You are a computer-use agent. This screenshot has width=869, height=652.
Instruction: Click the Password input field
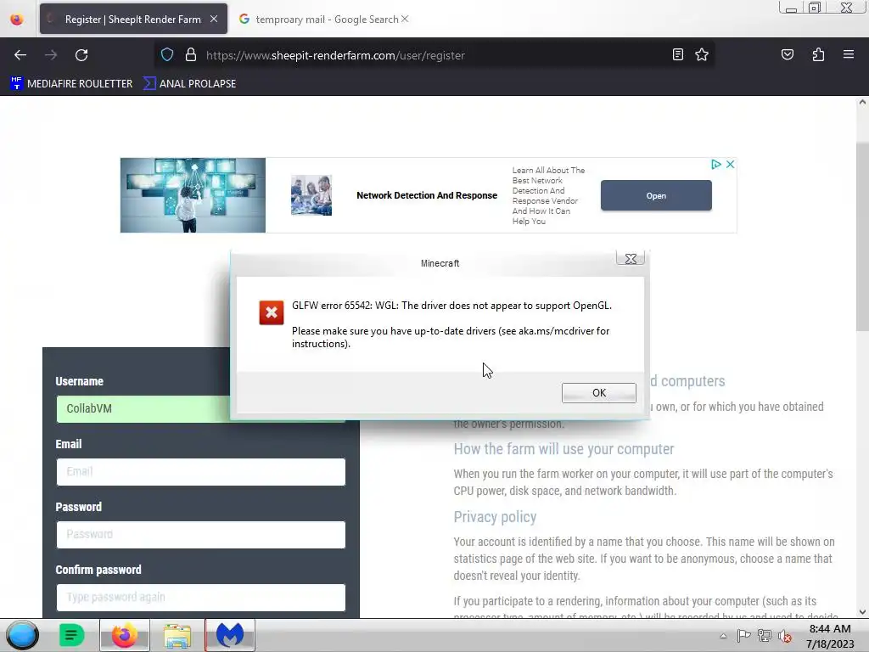tap(200, 535)
